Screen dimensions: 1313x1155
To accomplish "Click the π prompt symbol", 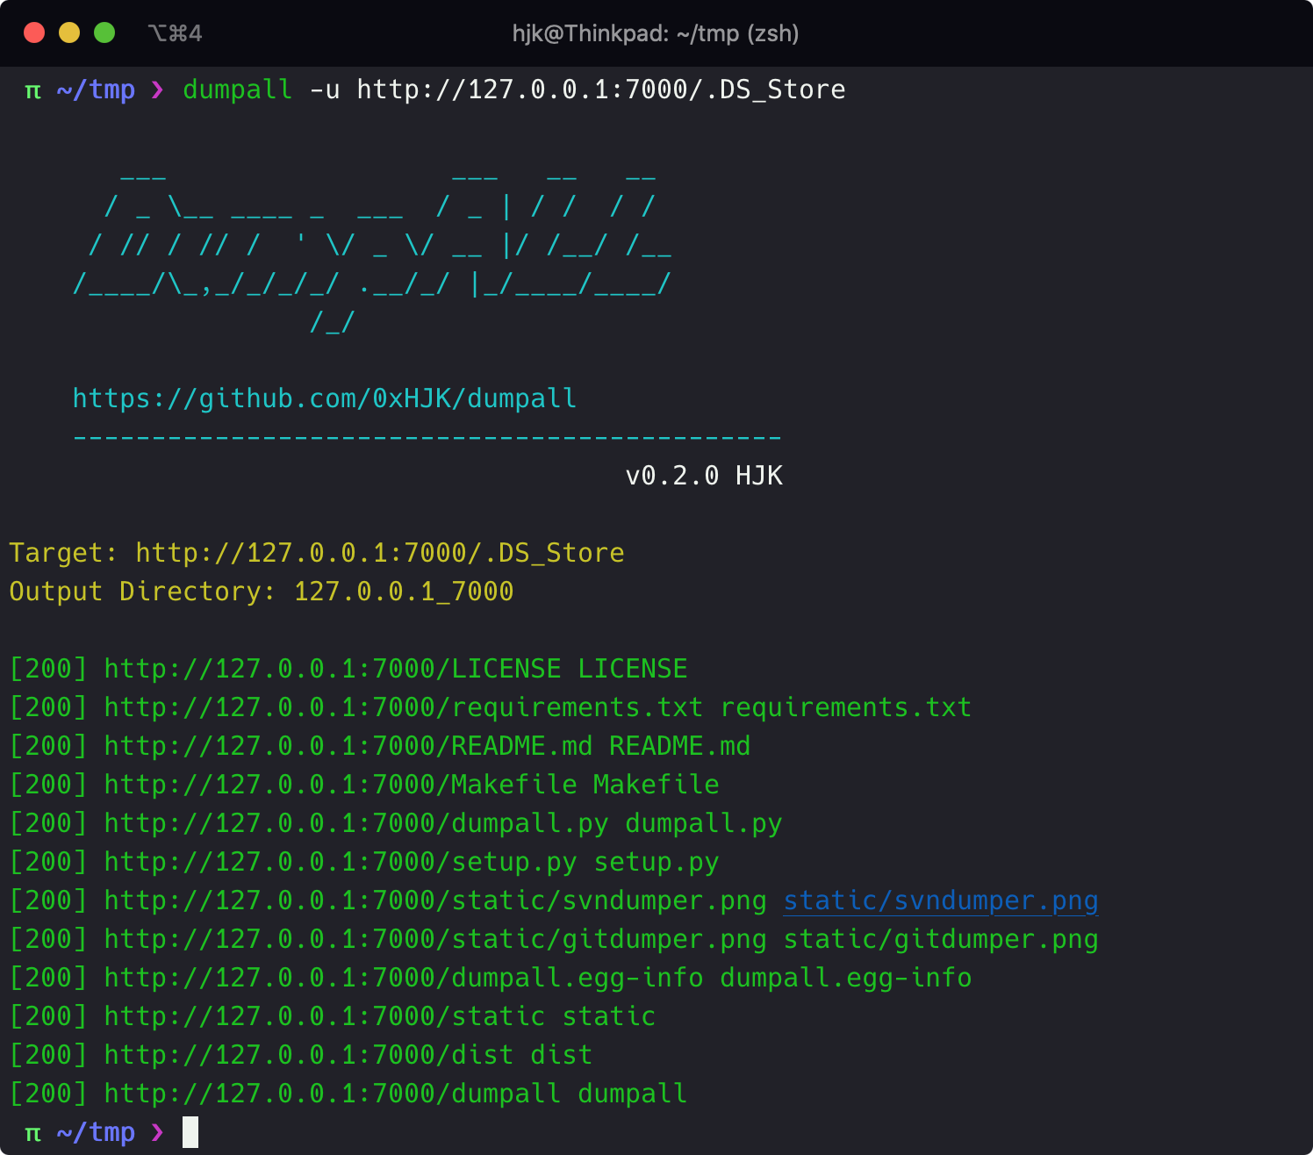I will click(32, 90).
